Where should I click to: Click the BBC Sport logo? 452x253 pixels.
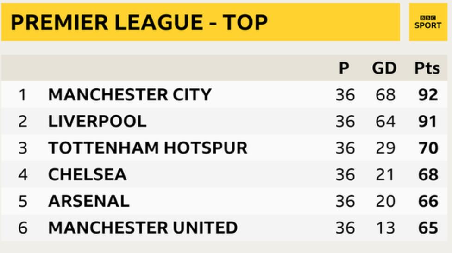[428, 22]
